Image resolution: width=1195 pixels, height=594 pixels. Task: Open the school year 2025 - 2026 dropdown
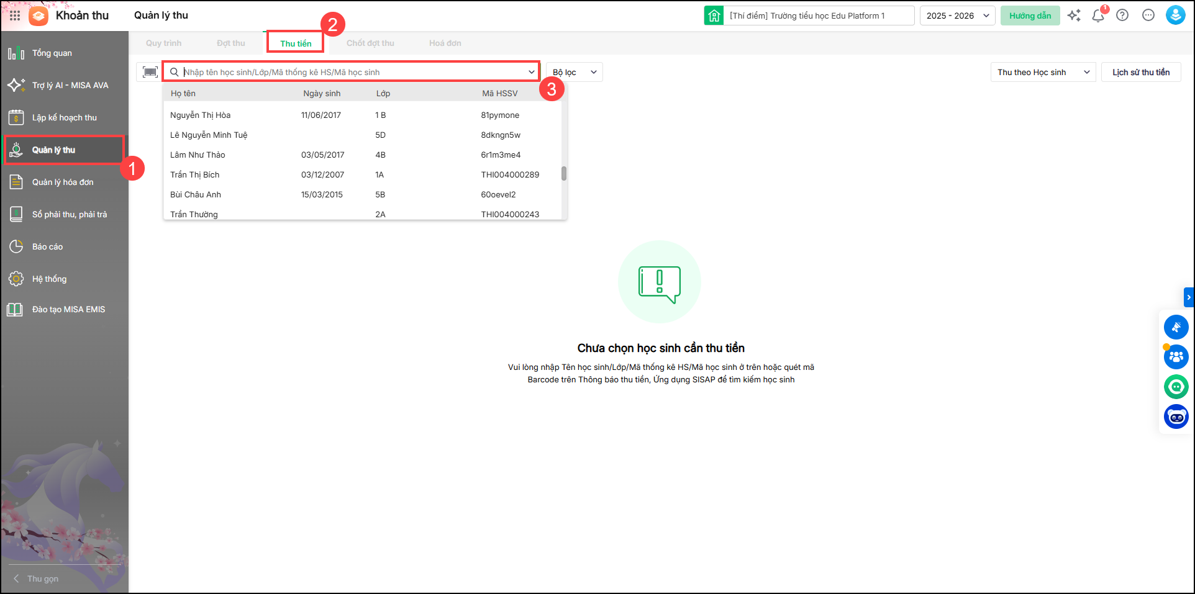pyautogui.click(x=957, y=16)
